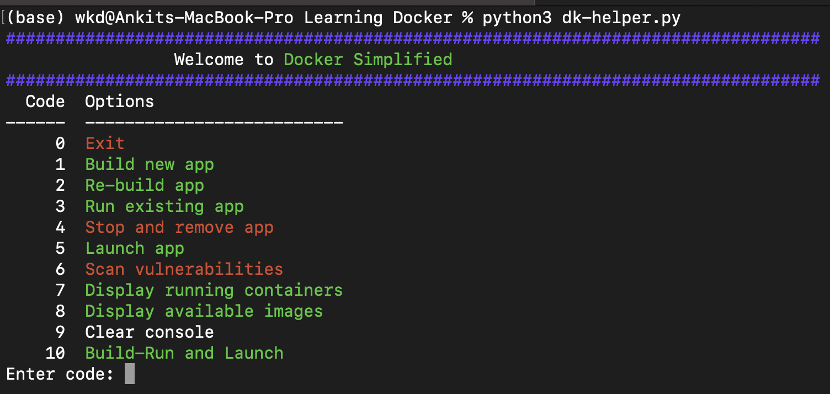Click code number '4' beside Stop and remove
This screenshot has width=830, height=394.
(x=60, y=227)
